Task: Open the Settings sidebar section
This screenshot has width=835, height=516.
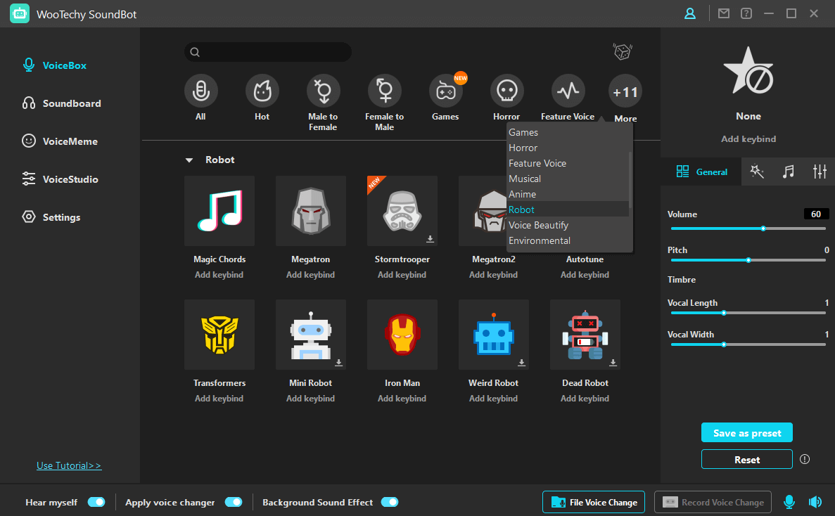Action: [51, 217]
